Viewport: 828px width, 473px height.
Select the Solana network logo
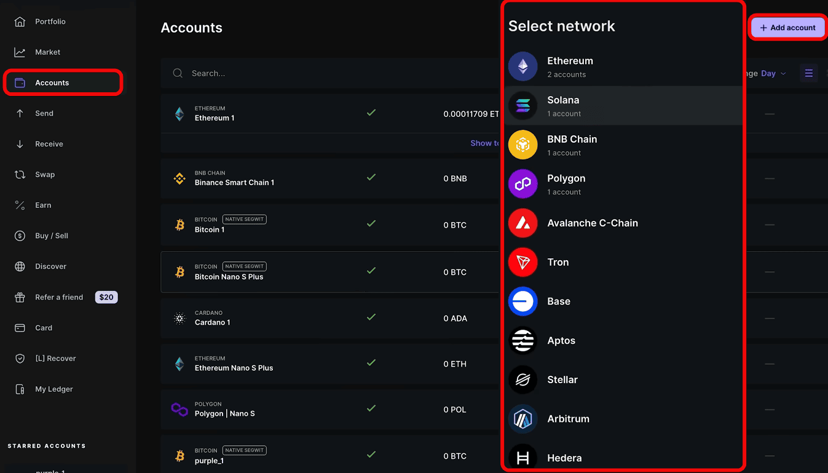(522, 106)
